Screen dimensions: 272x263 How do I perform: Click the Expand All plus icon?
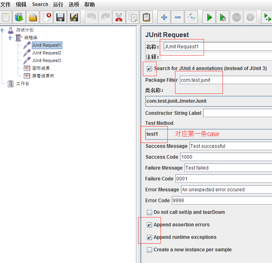point(164,17)
